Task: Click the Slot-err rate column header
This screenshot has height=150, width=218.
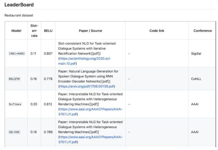Action: coord(34,31)
